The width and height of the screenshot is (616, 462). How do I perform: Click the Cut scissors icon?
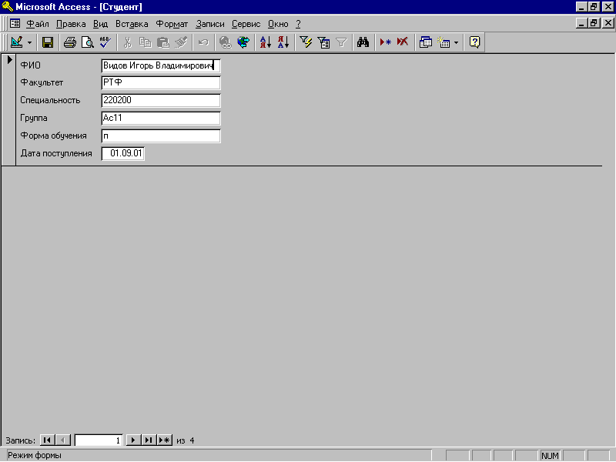[x=127, y=42]
